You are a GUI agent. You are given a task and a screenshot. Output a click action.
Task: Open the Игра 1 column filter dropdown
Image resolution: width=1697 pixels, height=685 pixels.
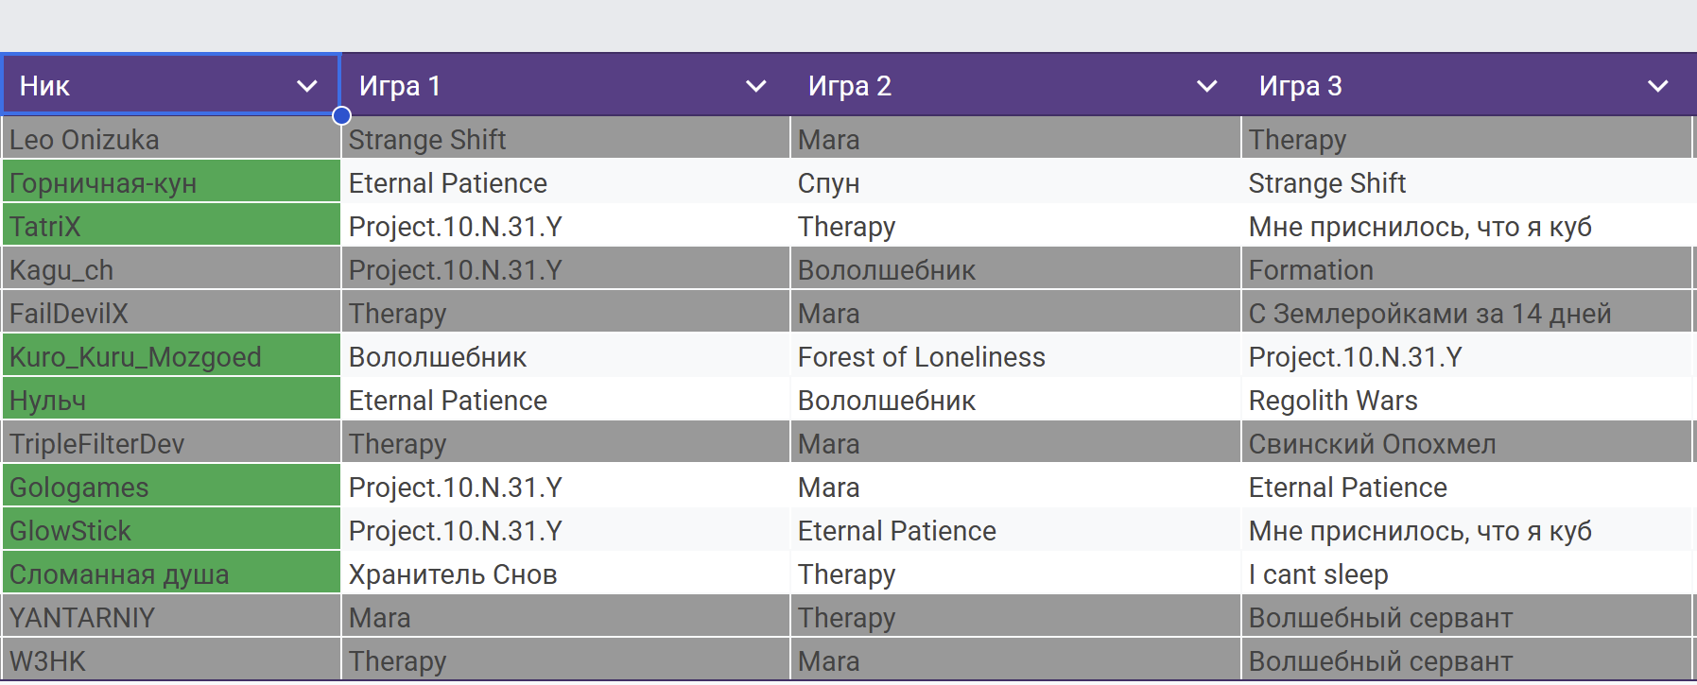(755, 86)
